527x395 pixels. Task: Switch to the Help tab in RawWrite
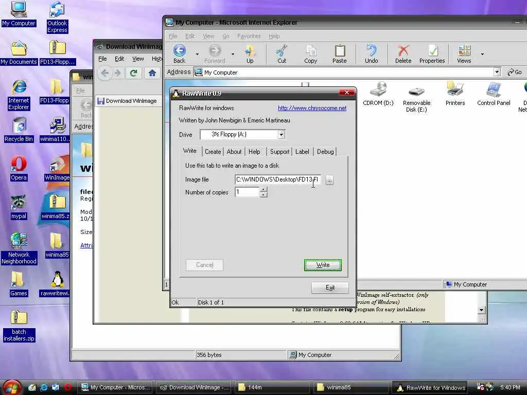point(254,152)
